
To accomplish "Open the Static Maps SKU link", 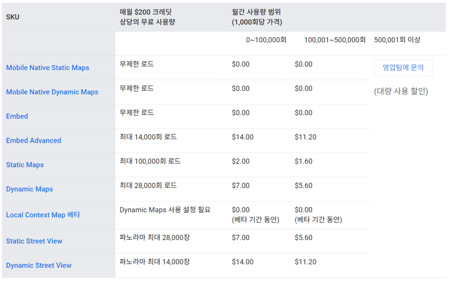I will pos(25,165).
